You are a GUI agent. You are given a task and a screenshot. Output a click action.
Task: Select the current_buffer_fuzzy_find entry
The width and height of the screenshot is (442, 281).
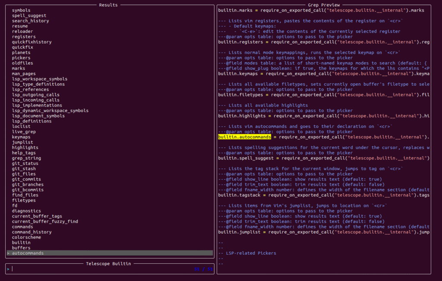(x=45, y=222)
